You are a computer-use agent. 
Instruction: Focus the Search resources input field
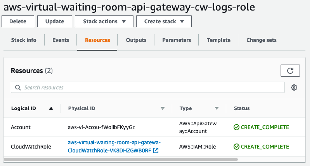coord(151,88)
